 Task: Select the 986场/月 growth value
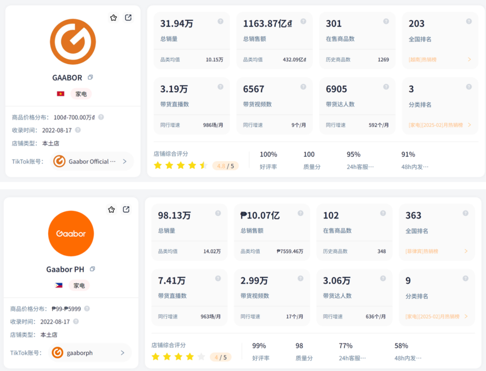pos(213,125)
